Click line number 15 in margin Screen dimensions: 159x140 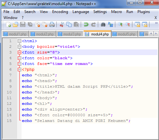point(9,121)
